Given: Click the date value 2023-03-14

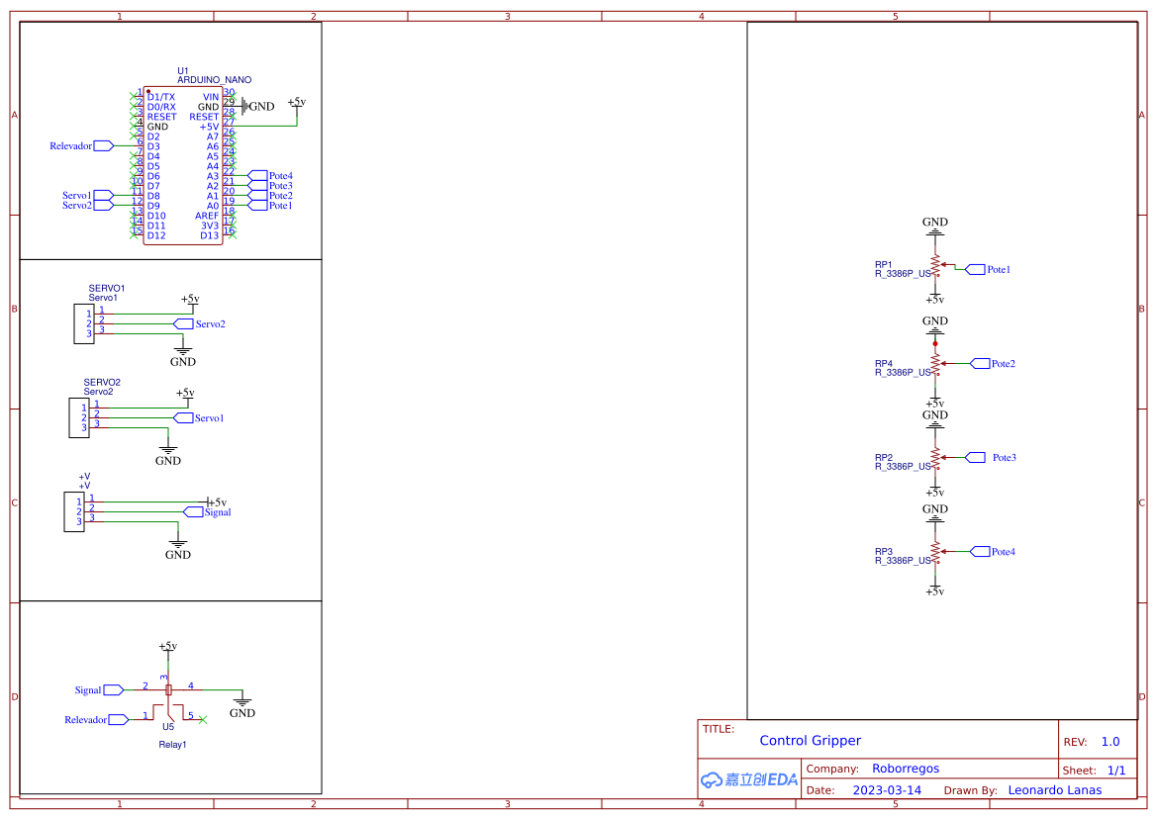Looking at the screenshot, I should (x=886, y=790).
